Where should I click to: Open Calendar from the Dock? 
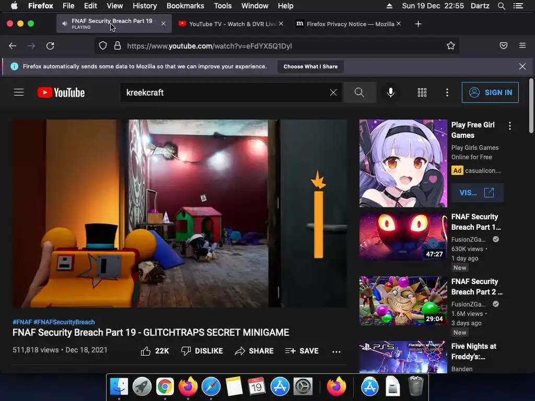(257, 387)
